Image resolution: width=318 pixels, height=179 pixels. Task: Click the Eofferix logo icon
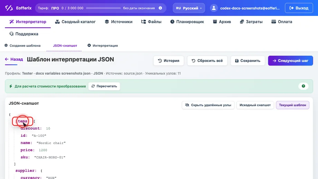click(x=9, y=8)
